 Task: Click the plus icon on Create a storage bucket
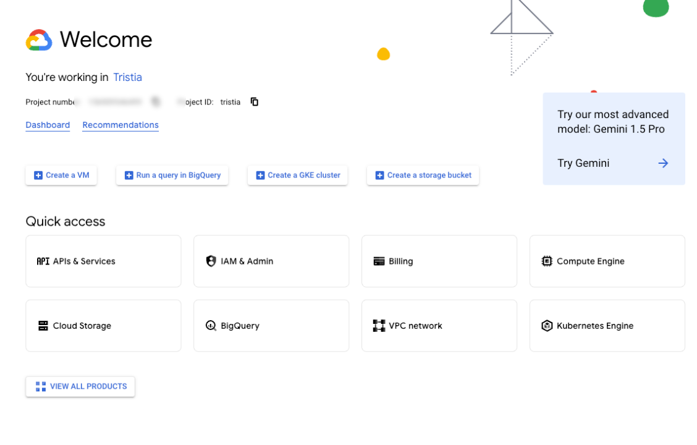tap(379, 176)
